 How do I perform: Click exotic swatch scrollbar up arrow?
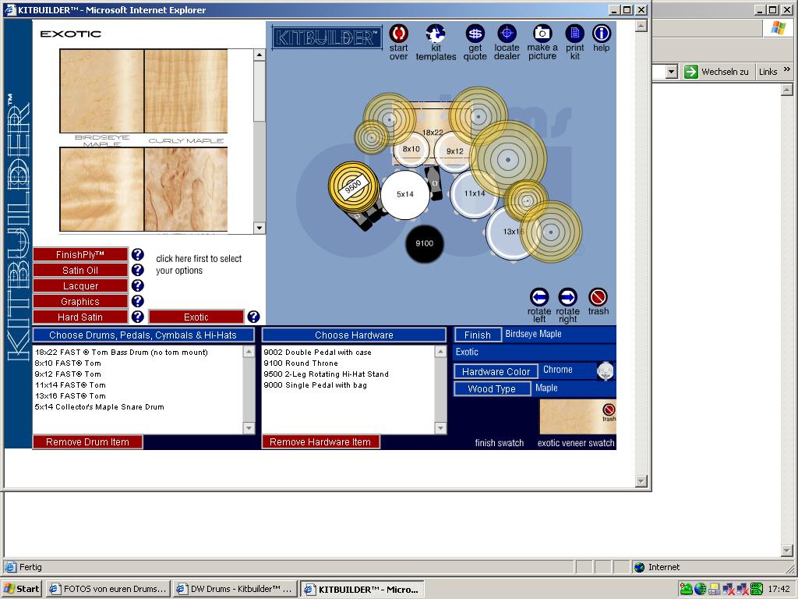pos(259,55)
